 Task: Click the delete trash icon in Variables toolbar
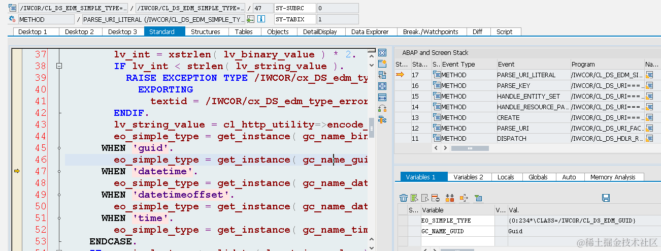click(404, 198)
